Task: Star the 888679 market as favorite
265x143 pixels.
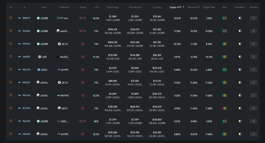Action: (x=11, y=18)
